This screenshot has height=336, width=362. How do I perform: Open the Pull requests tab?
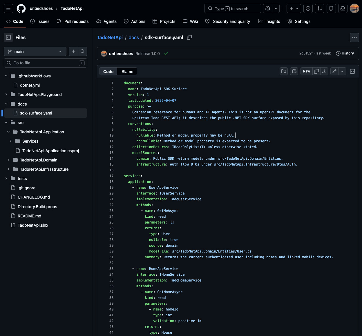coord(73,21)
